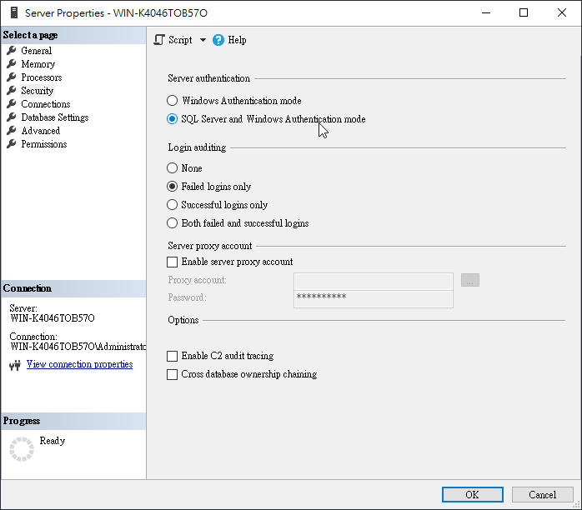
Task: Click the wrench icon beside General
Action: pyautogui.click(x=12, y=50)
